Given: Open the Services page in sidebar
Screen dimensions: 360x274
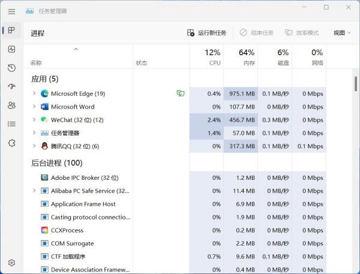Looking at the screenshot, I should click(x=11, y=143).
